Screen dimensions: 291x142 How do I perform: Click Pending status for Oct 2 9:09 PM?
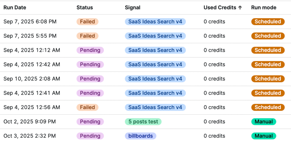[90, 122]
